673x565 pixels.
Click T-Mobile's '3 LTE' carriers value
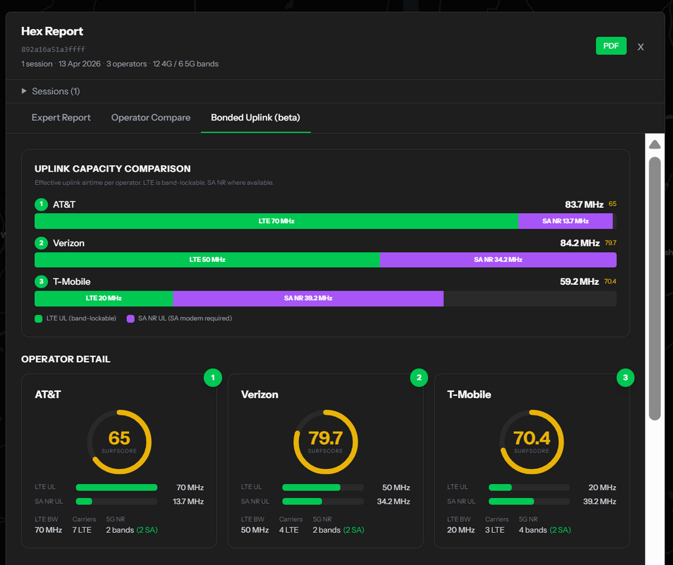pos(495,530)
